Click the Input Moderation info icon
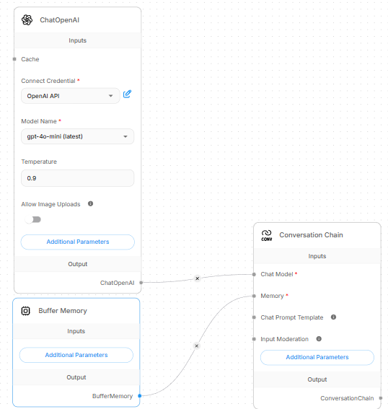Viewport: 388px width, 409px height. tap(319, 339)
